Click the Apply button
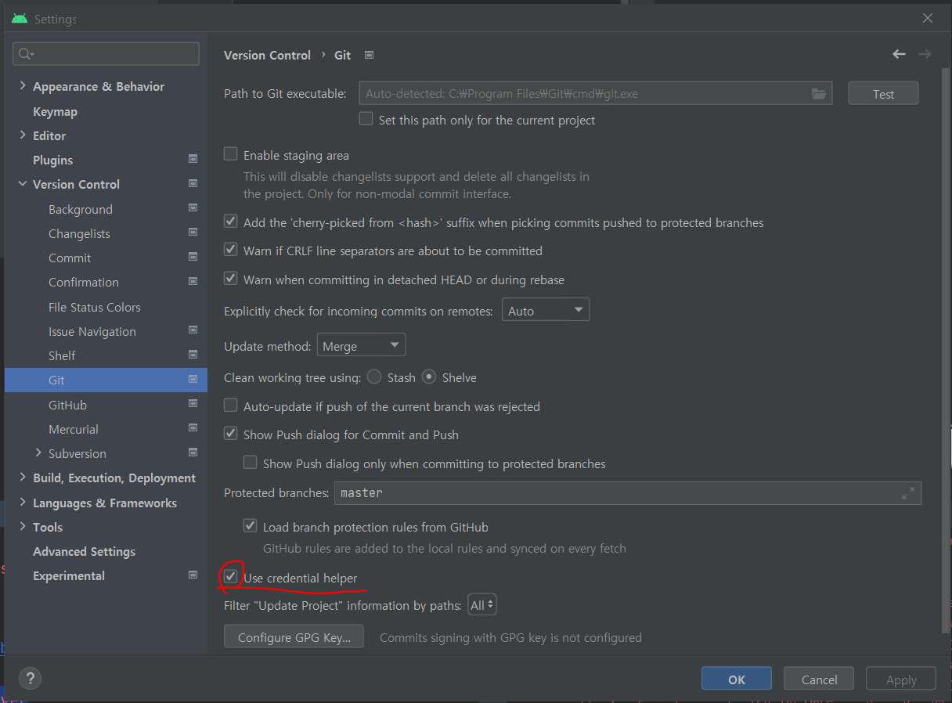The width and height of the screenshot is (952, 703). (901, 679)
